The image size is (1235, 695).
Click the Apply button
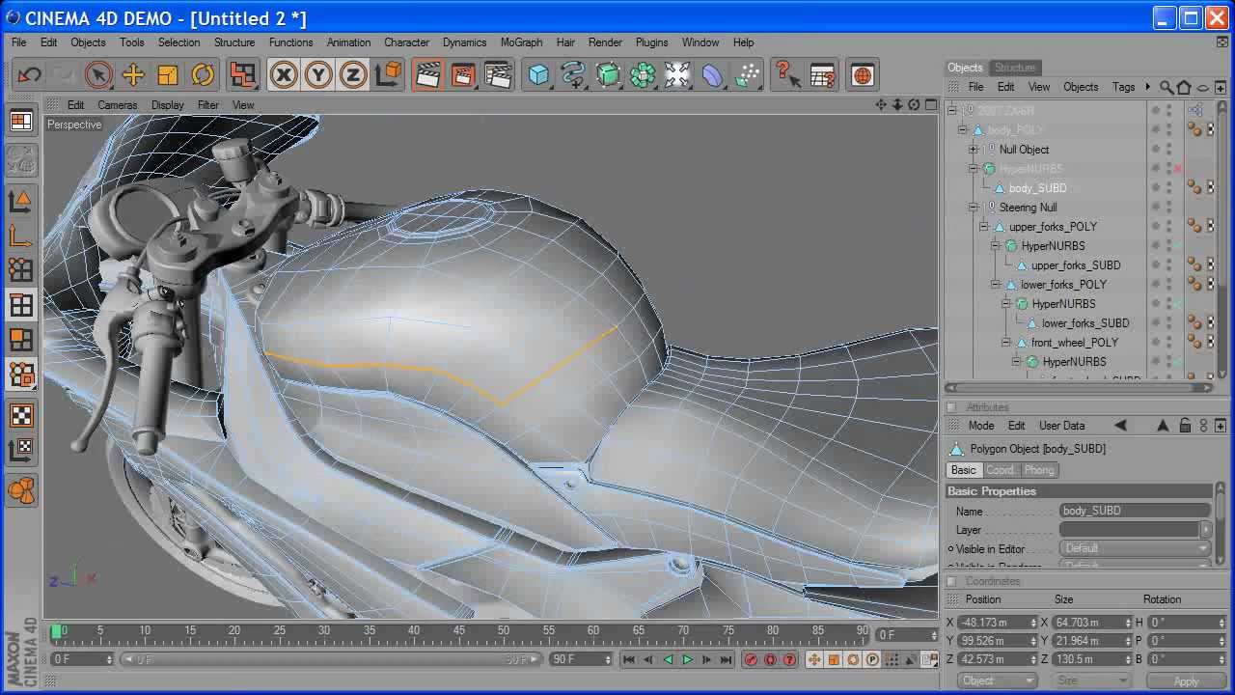coord(1186,681)
